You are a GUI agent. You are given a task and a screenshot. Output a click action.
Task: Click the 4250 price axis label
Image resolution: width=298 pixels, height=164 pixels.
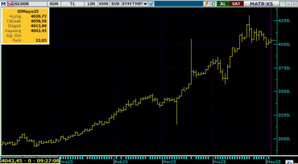click(284, 21)
